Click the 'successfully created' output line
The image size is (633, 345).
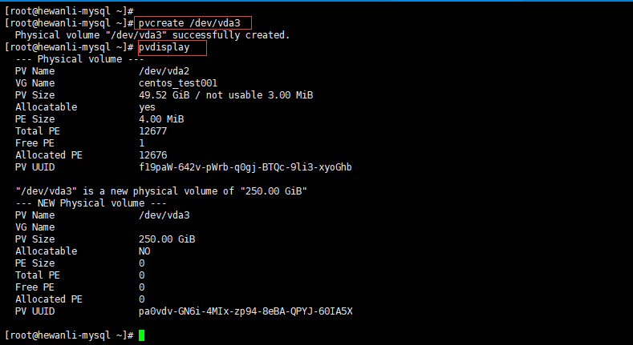click(152, 35)
